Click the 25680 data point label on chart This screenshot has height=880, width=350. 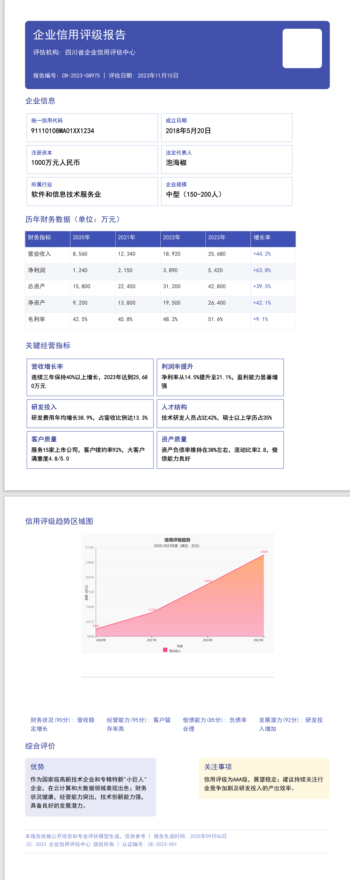click(264, 552)
